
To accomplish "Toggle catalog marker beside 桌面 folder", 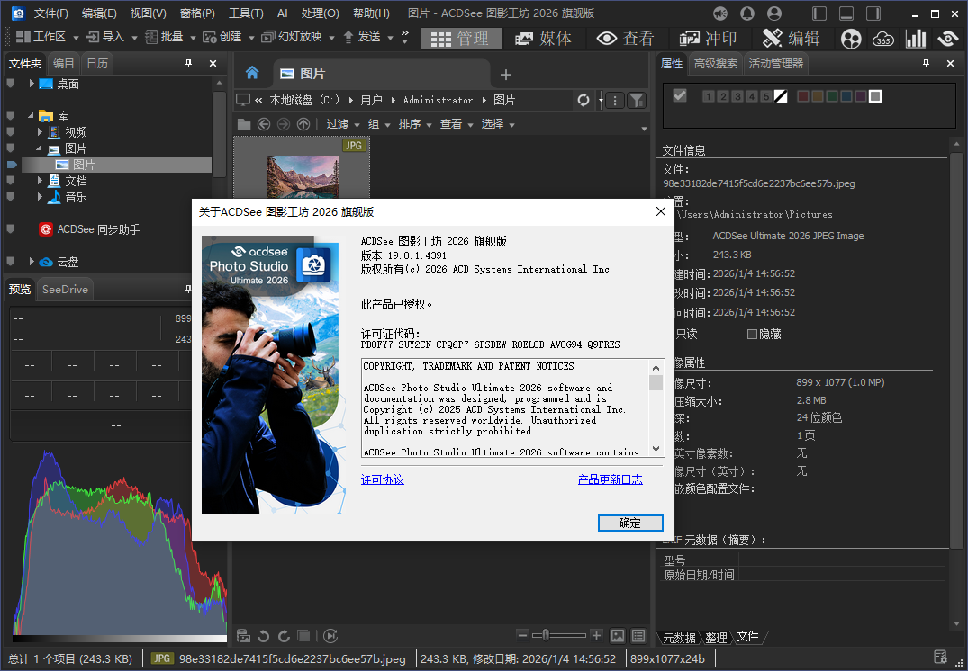I will coord(11,84).
